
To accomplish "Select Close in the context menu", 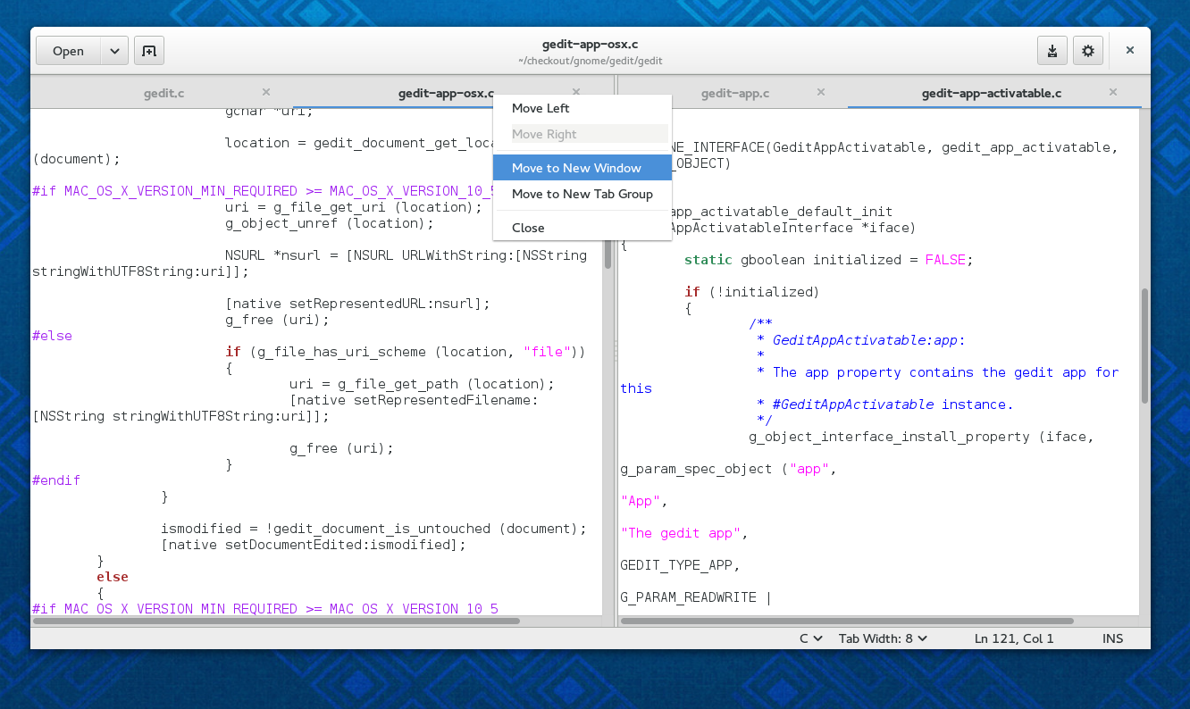I will point(582,228).
